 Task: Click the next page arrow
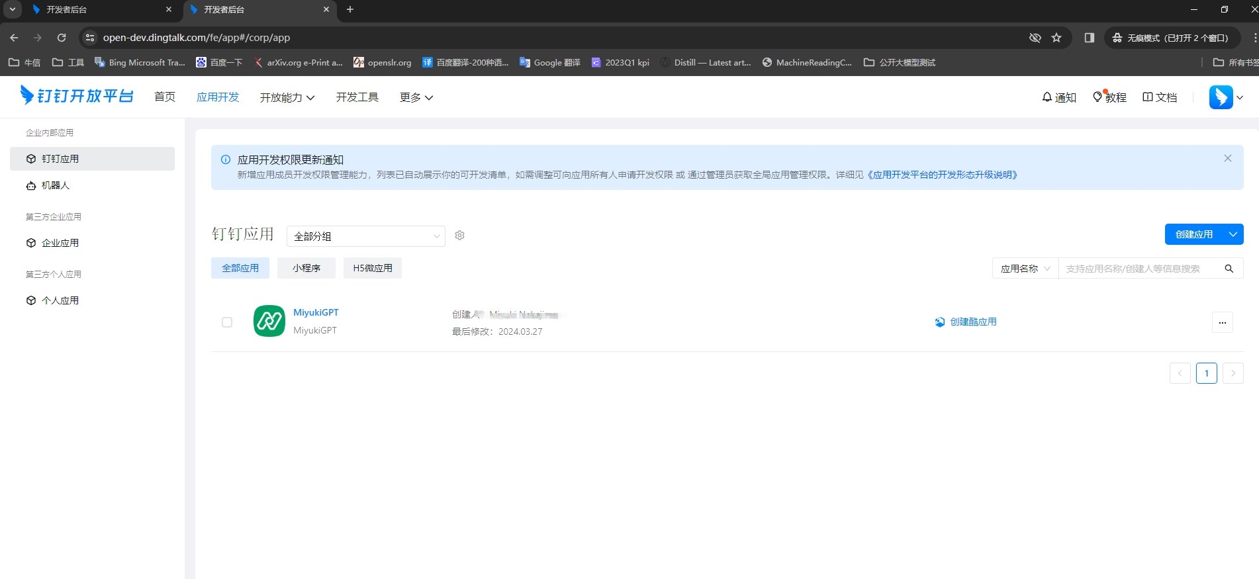coord(1233,373)
